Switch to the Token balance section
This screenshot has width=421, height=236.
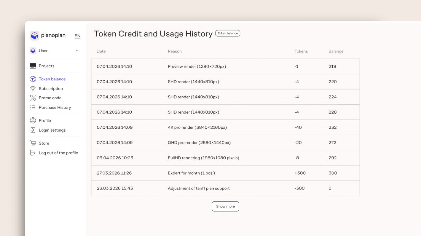click(x=52, y=79)
